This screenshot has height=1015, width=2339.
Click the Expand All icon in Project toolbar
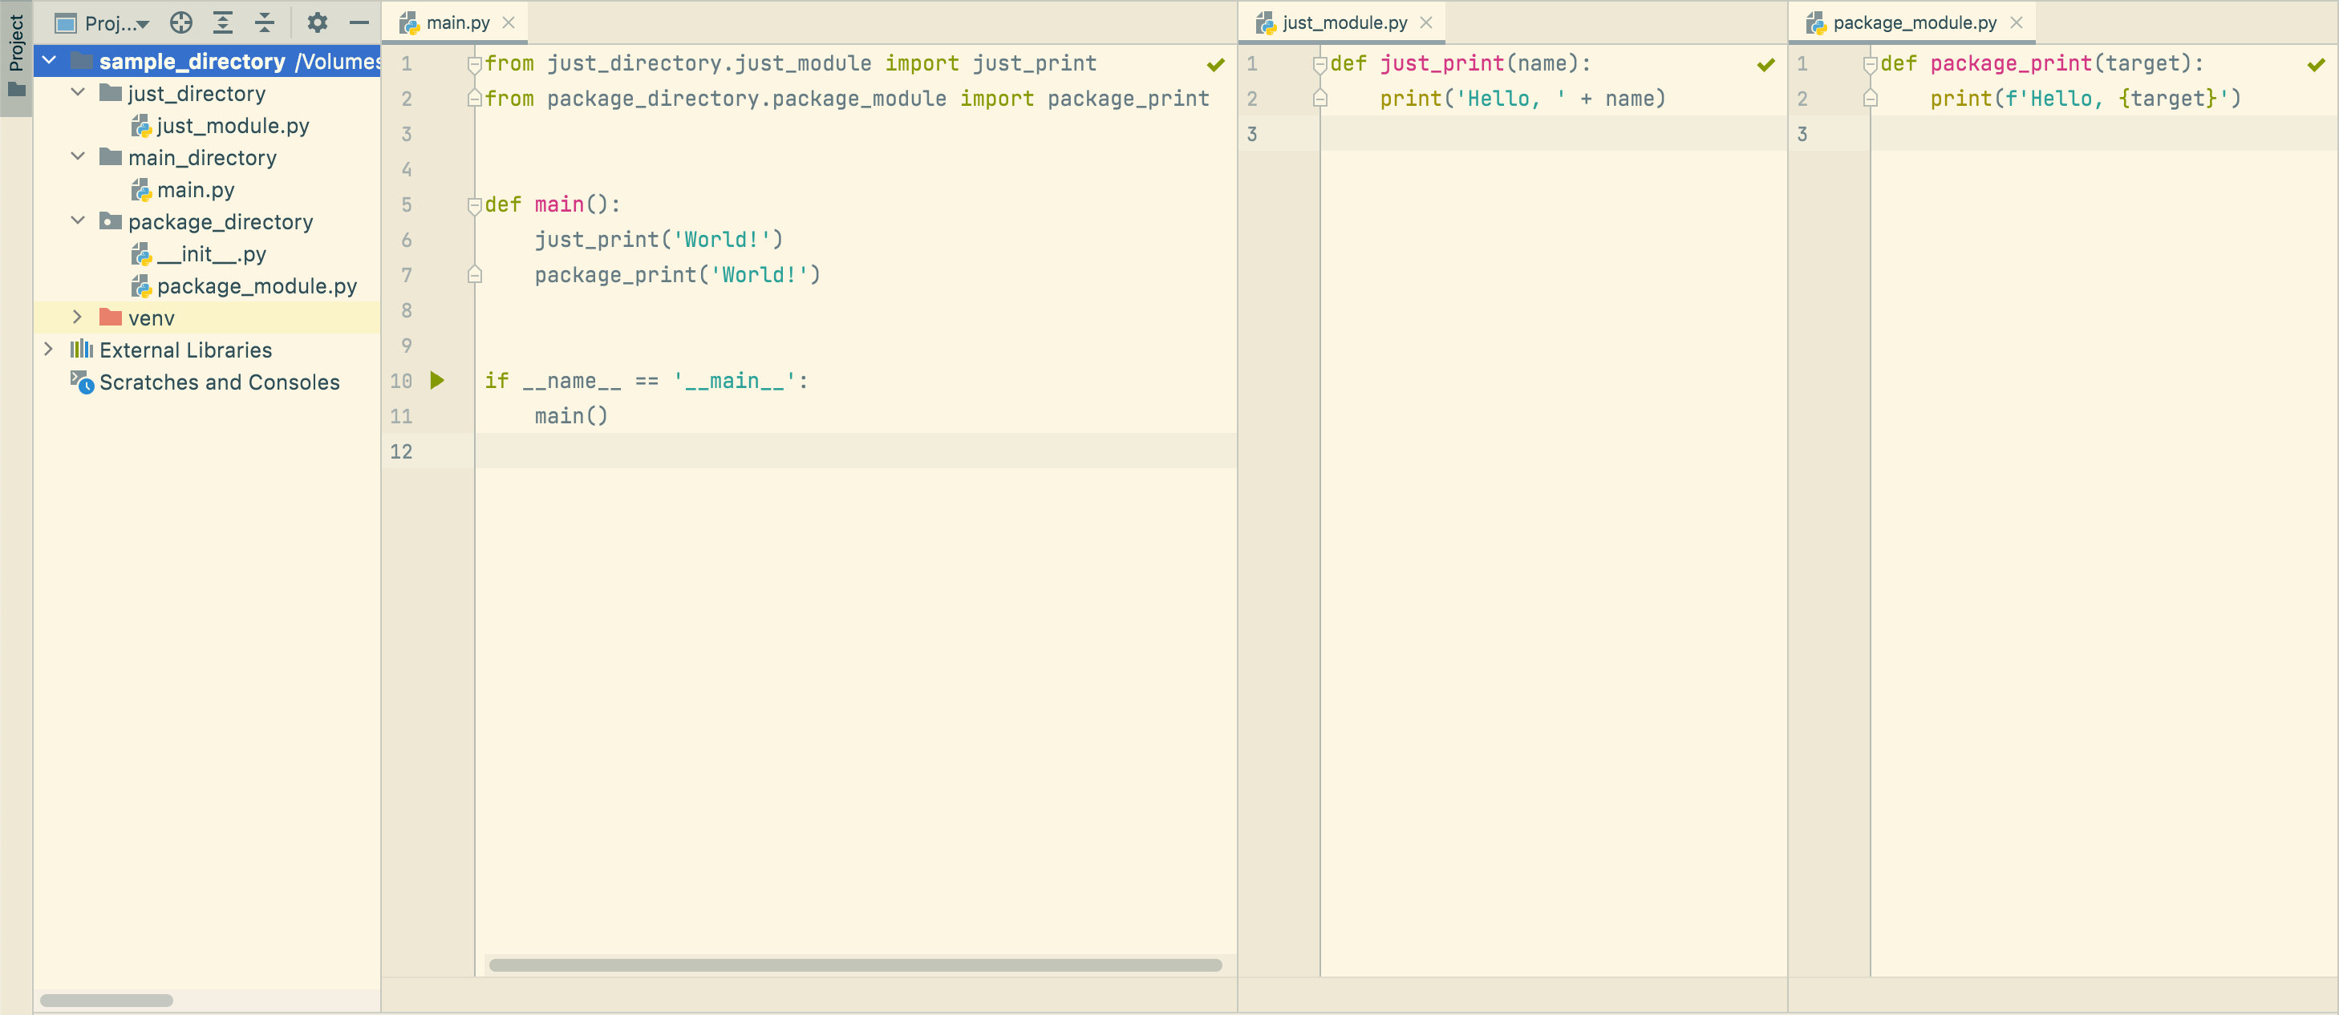pyautogui.click(x=222, y=22)
